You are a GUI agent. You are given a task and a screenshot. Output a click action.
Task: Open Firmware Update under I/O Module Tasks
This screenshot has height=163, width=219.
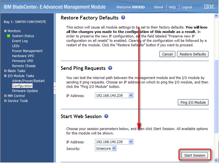point(25,91)
